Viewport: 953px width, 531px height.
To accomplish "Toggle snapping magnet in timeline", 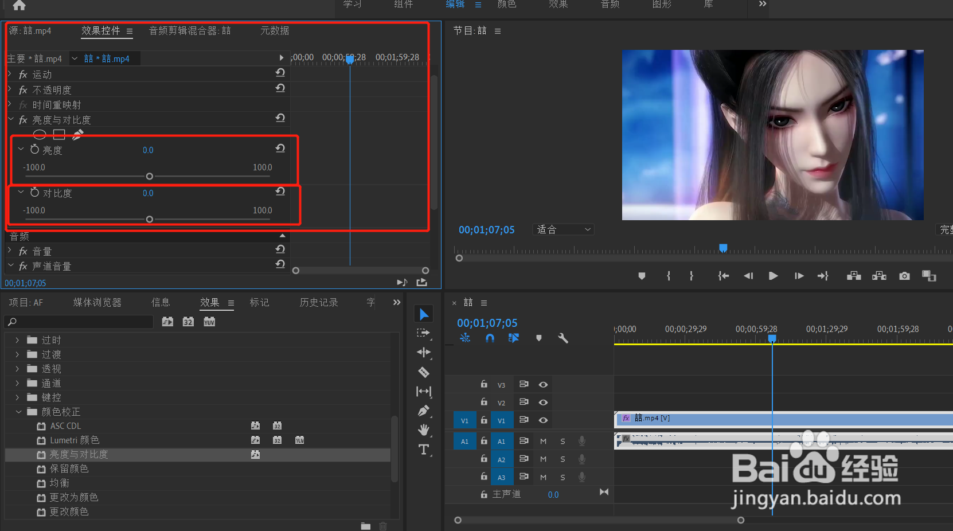I will tap(490, 338).
